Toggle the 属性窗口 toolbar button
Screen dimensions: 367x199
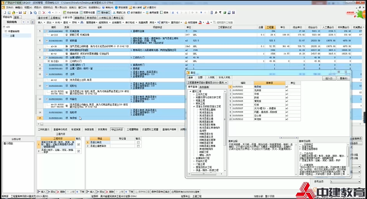[104, 12]
